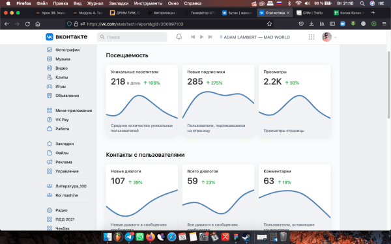Open Закладки bookmarks in sidebar
The height and width of the screenshot is (244, 391).
click(60, 144)
